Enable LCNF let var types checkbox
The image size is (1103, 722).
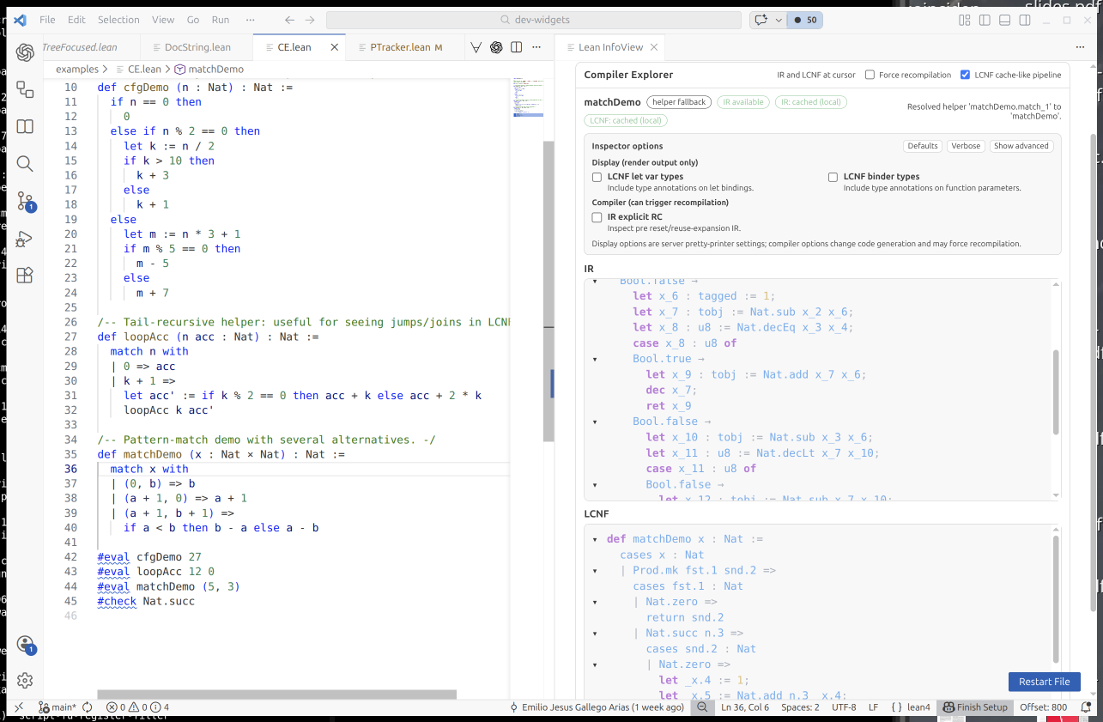pos(597,177)
